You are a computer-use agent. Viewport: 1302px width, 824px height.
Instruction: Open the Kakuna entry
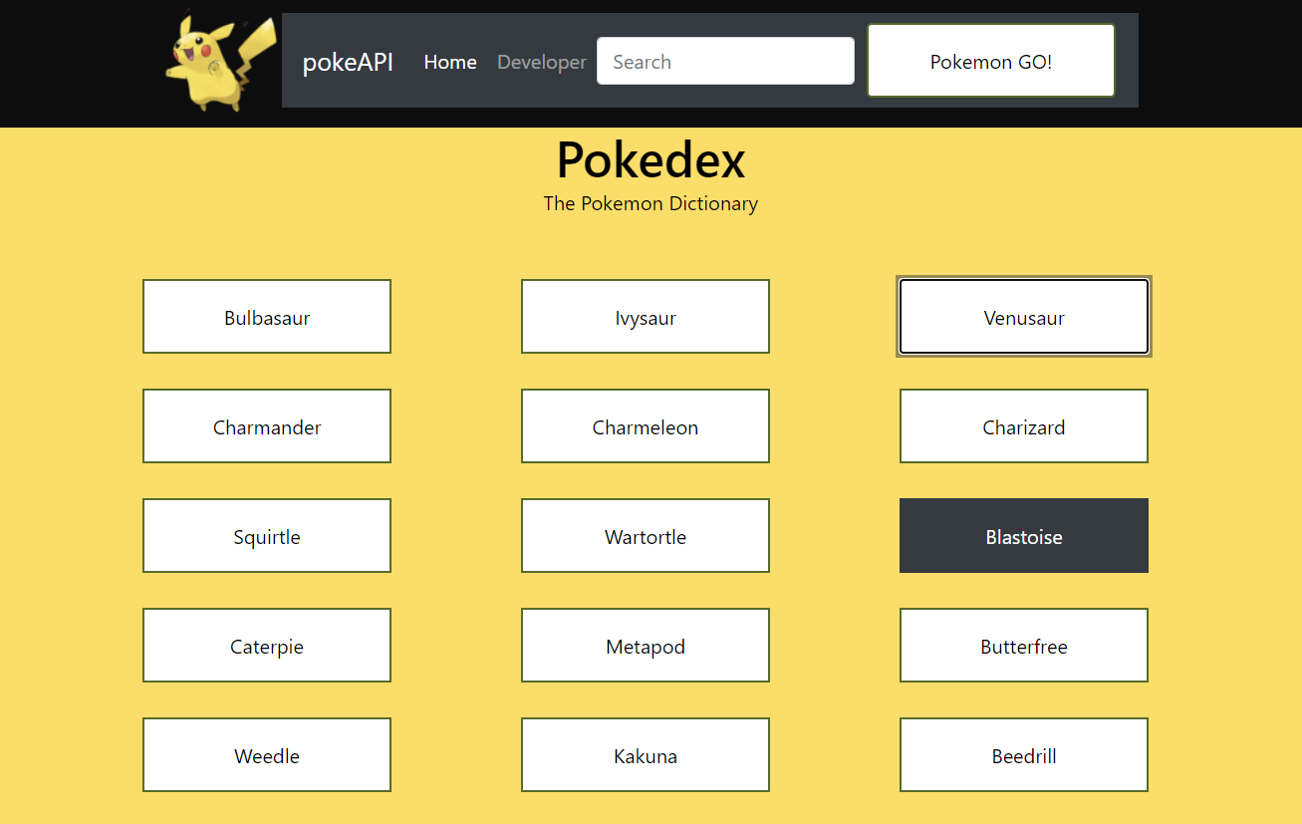[x=646, y=755]
